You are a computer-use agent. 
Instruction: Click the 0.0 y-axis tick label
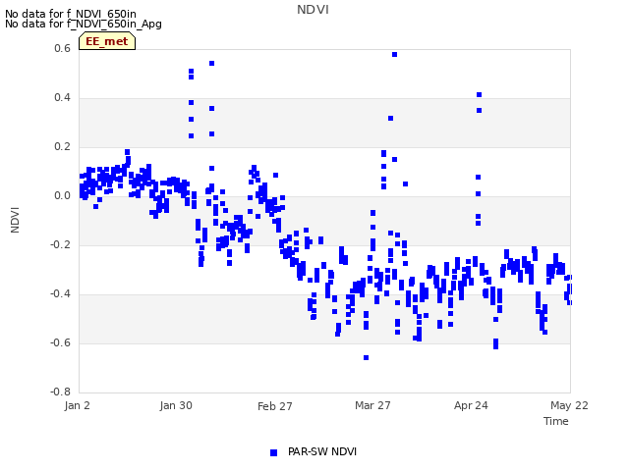[62, 196]
